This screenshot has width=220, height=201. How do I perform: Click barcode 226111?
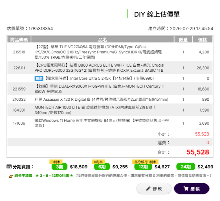(19, 68)
